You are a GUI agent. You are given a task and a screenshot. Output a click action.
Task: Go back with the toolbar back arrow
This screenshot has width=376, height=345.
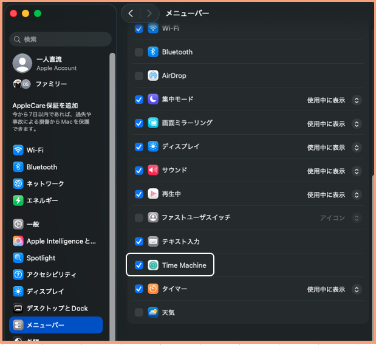(x=131, y=13)
